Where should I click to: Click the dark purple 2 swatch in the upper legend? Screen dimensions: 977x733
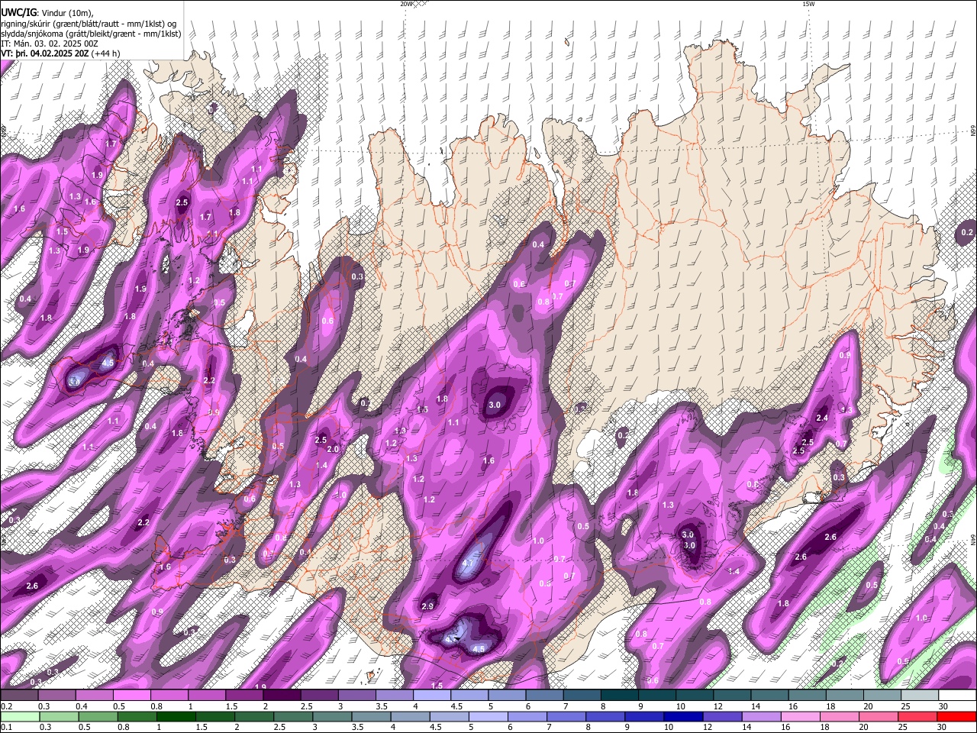click(282, 696)
